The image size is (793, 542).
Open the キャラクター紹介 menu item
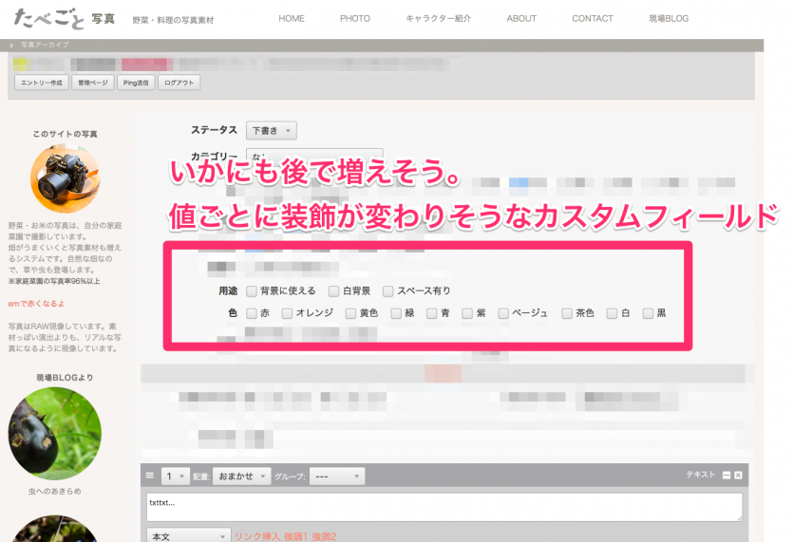pyautogui.click(x=438, y=18)
